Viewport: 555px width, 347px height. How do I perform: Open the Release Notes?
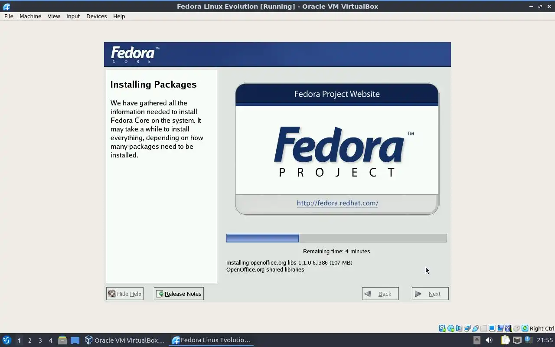(179, 294)
